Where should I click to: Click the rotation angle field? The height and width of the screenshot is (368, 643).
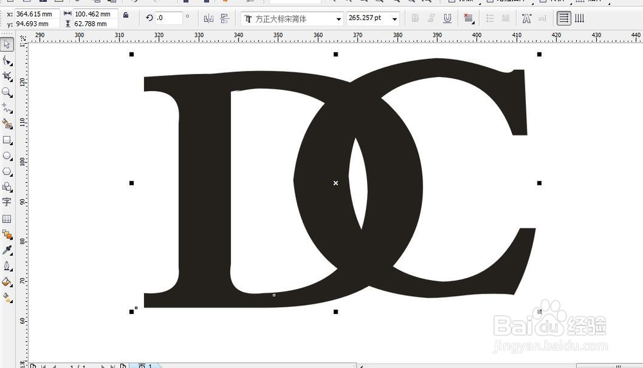[x=168, y=18]
